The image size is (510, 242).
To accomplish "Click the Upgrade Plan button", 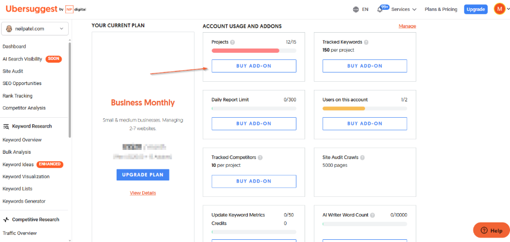I will point(143,174).
